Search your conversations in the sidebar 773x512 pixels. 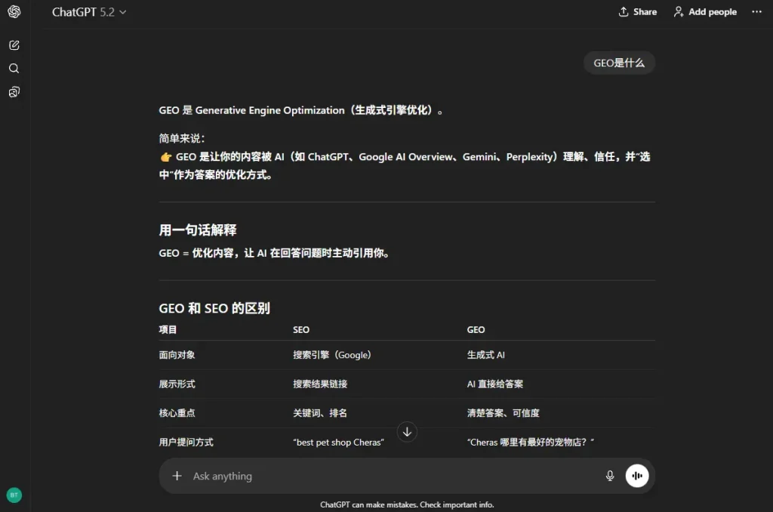[14, 68]
